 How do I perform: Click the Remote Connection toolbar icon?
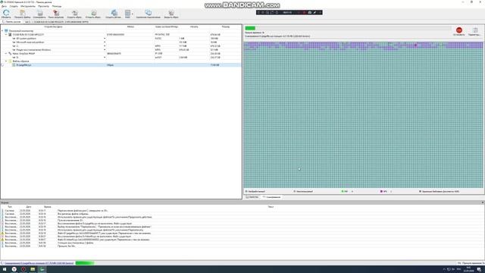pyautogui.click(x=149, y=14)
